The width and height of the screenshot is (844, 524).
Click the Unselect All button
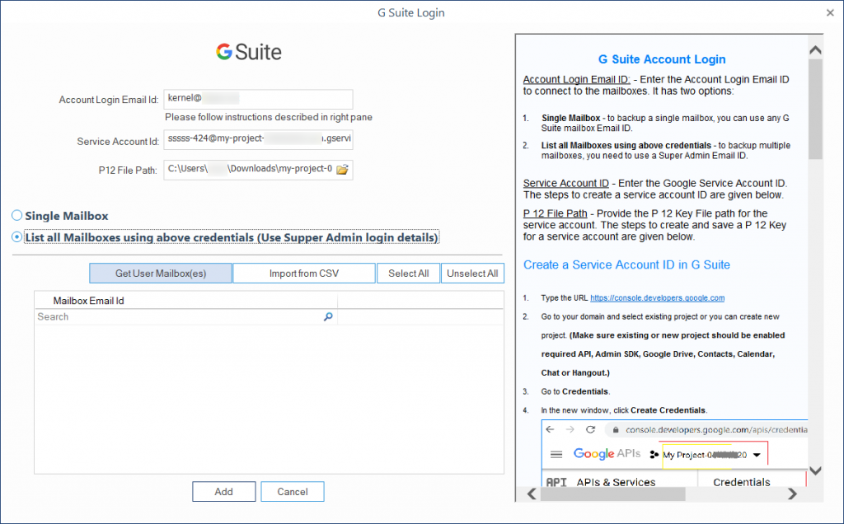(472, 273)
